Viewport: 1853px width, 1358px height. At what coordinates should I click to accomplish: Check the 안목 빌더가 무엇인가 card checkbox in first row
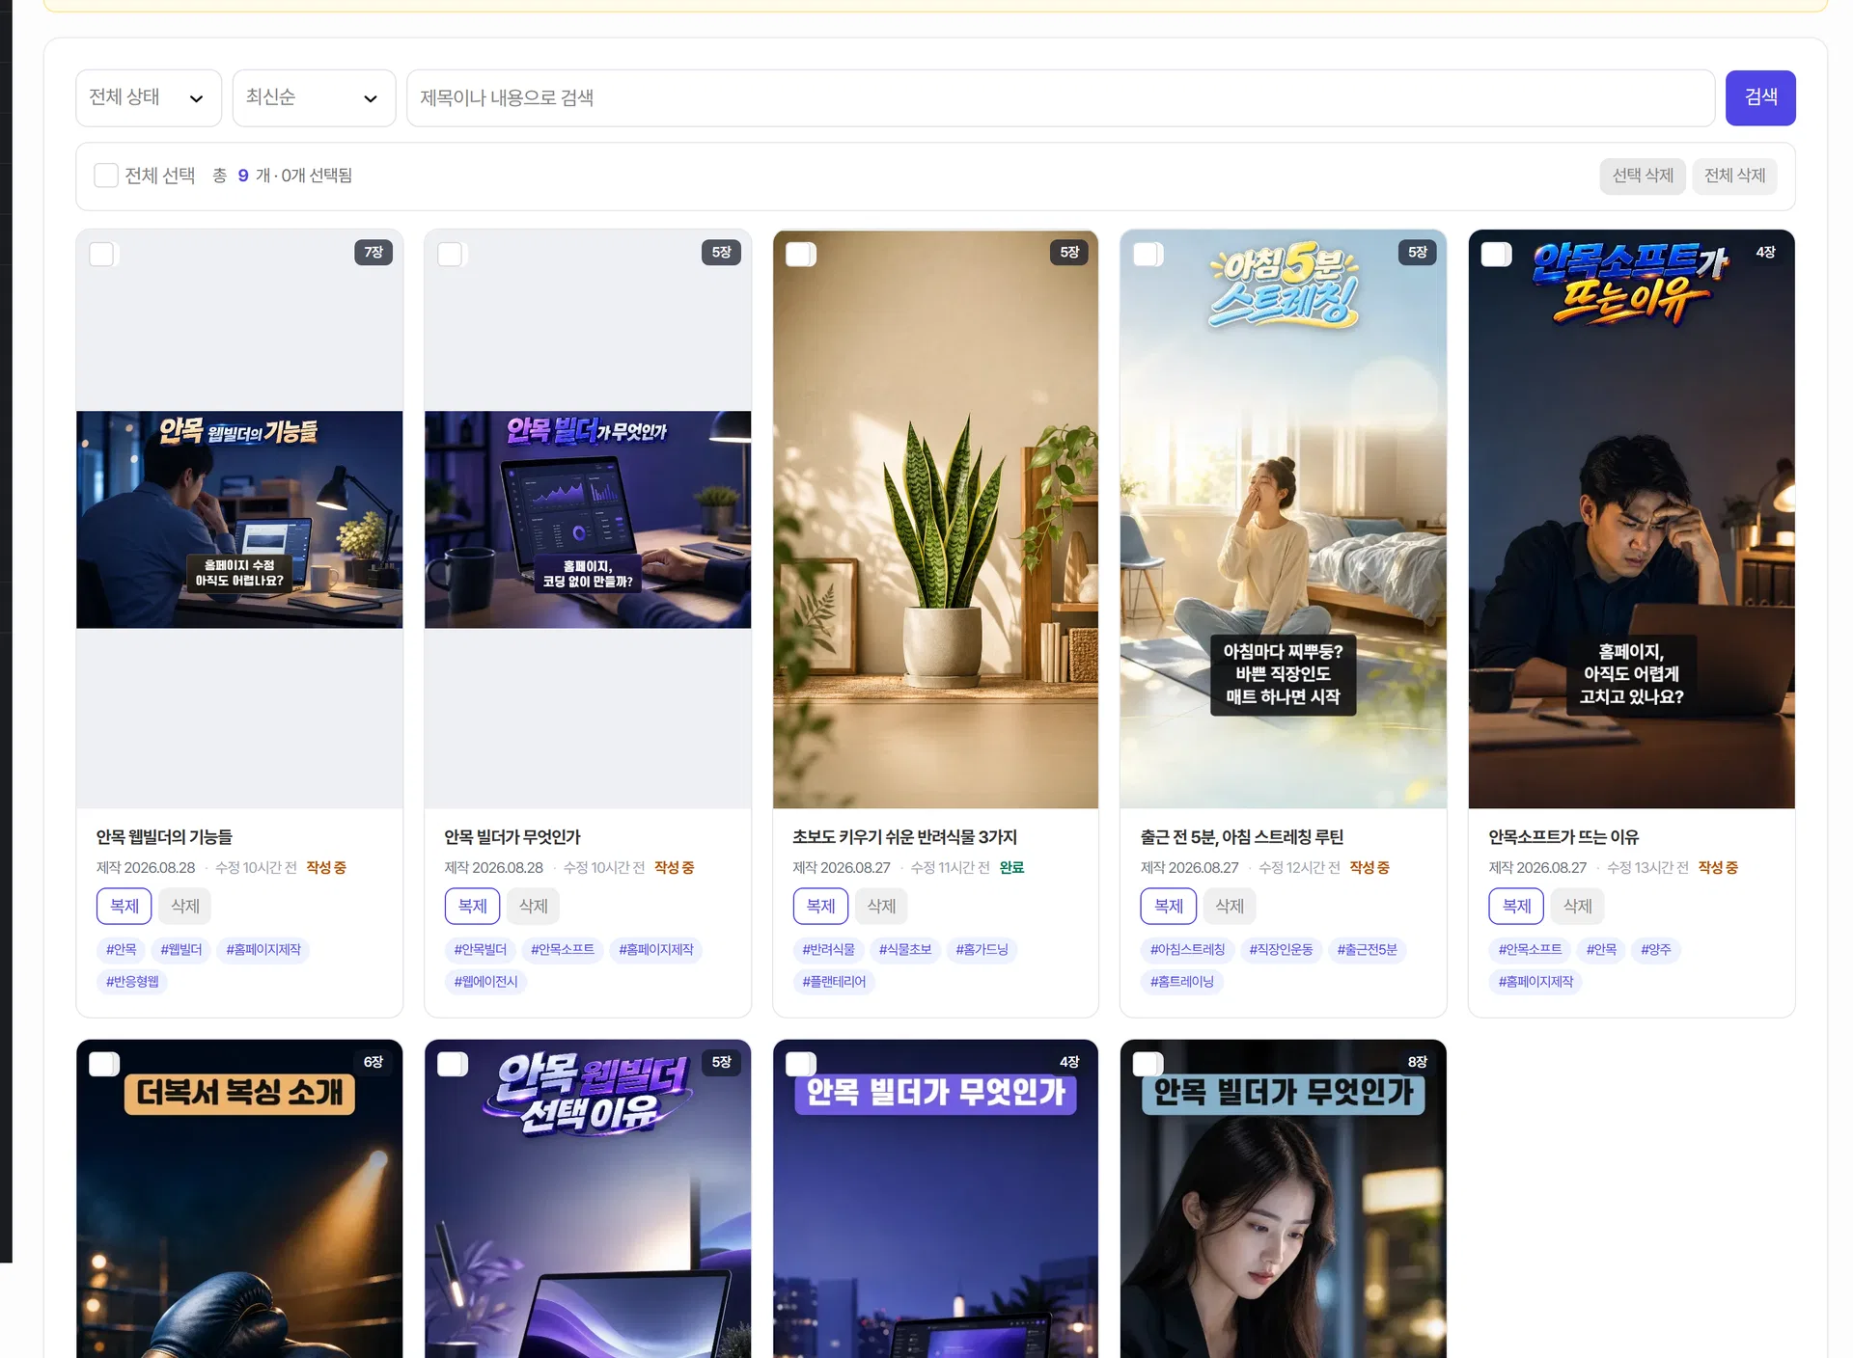point(450,254)
